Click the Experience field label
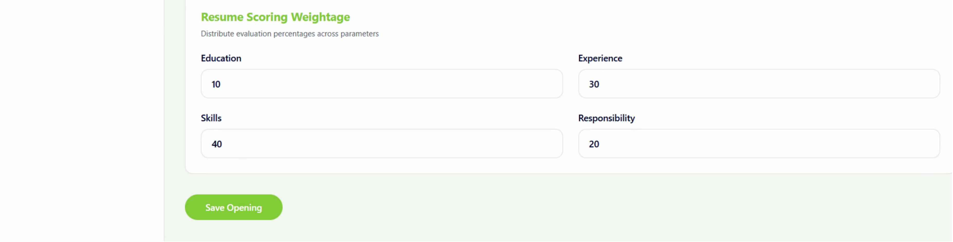This screenshot has width=953, height=242. 600,58
